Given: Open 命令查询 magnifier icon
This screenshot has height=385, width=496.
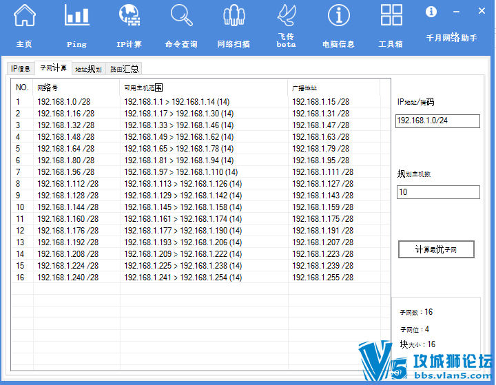Looking at the screenshot, I should [182, 15].
